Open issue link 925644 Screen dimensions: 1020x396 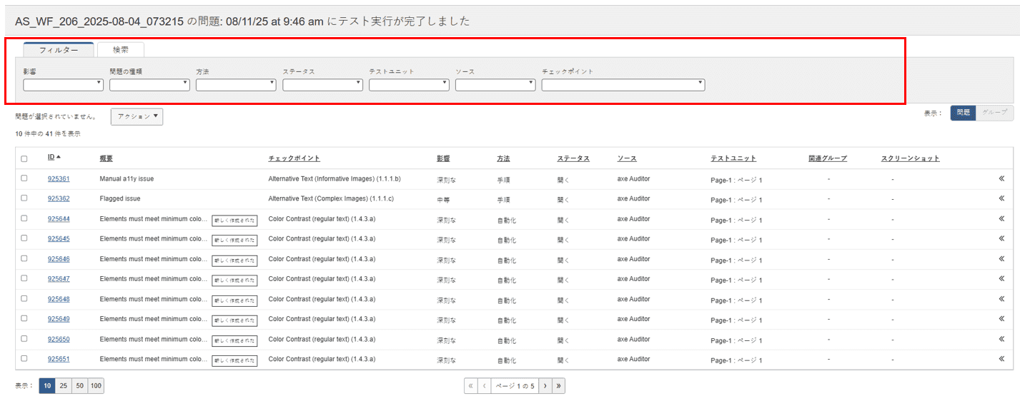coord(59,218)
